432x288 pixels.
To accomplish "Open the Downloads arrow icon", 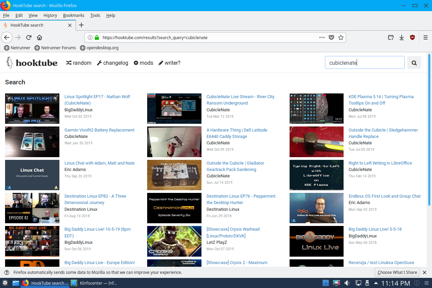I will 402,37.
